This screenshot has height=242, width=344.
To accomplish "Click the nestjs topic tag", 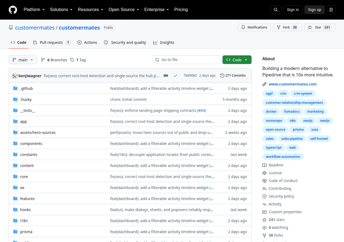I will click(308, 121).
